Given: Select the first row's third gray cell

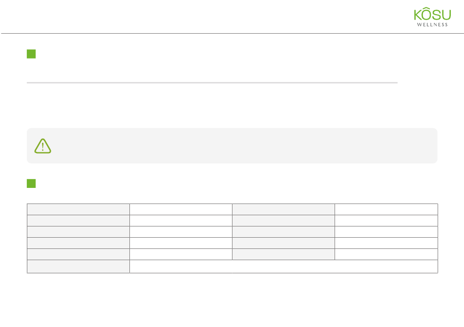Looking at the screenshot, I should tap(283, 209).
